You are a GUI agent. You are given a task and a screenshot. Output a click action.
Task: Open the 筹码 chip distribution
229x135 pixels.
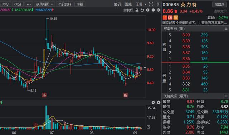[x=117, y=4]
